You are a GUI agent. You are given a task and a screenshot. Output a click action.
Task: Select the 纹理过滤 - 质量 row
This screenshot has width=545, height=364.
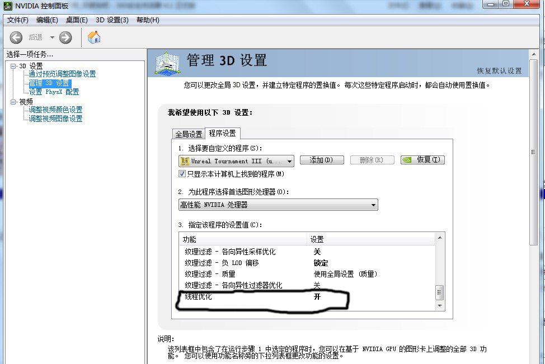(307, 274)
